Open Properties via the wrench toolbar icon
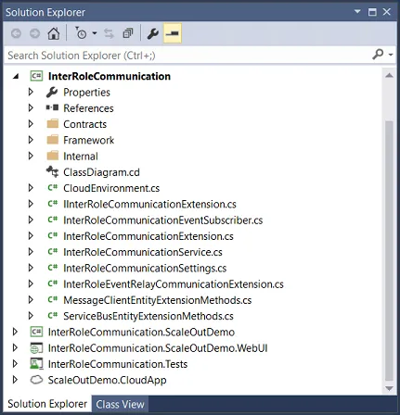The width and height of the screenshot is (400, 415). (x=153, y=33)
